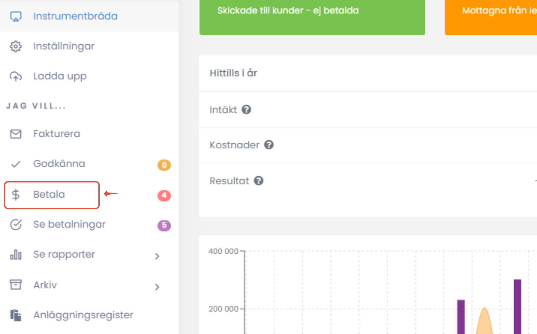Click the shorter purple chart bar

tap(461, 317)
